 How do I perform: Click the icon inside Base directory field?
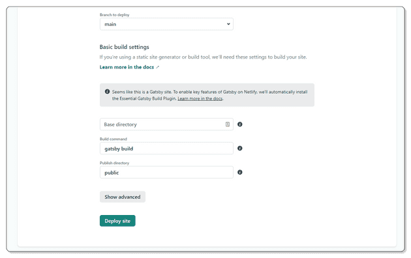click(228, 124)
